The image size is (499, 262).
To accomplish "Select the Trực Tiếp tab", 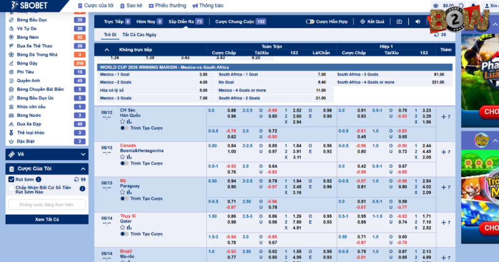I will click(116, 21).
